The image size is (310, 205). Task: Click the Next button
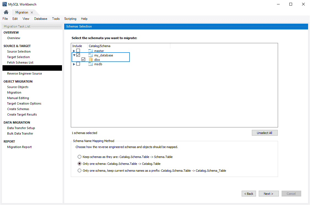tap(268, 194)
